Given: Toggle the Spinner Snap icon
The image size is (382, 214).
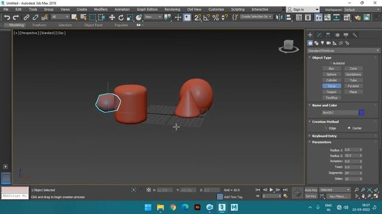Looking at the screenshot, I should pyautogui.click(x=224, y=17).
